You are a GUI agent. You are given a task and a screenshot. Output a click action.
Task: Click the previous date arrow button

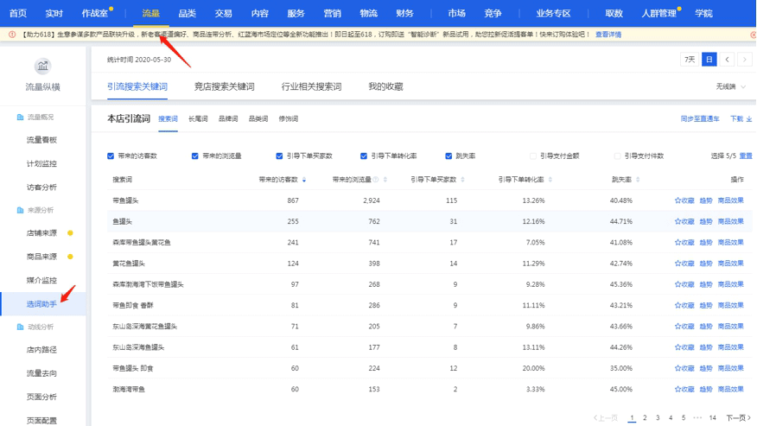click(728, 60)
